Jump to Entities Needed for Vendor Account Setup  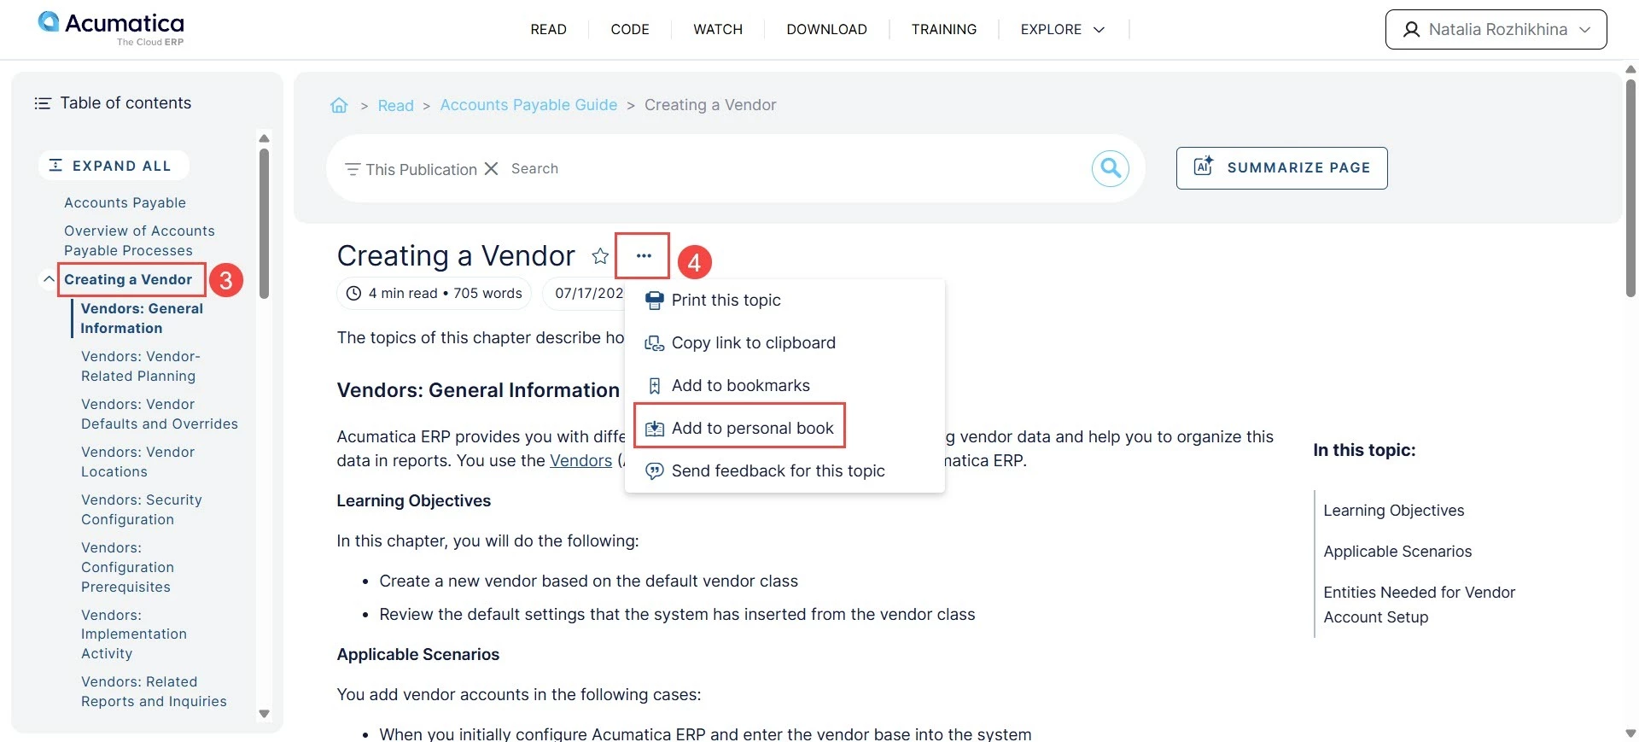pos(1419,605)
